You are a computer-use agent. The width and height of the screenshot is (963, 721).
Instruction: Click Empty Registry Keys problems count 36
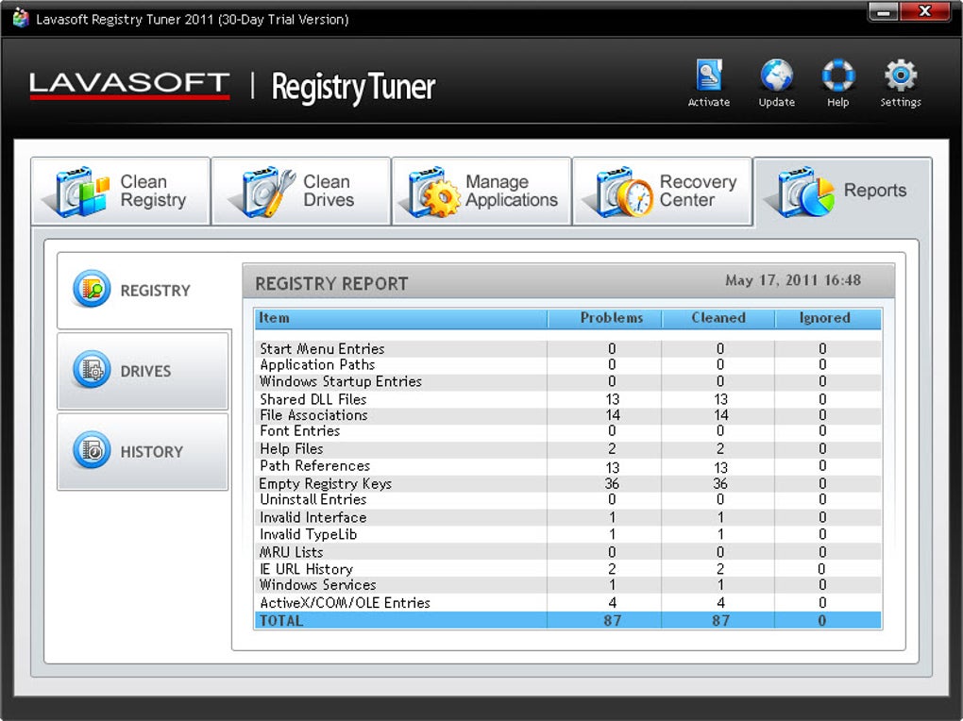(x=612, y=484)
